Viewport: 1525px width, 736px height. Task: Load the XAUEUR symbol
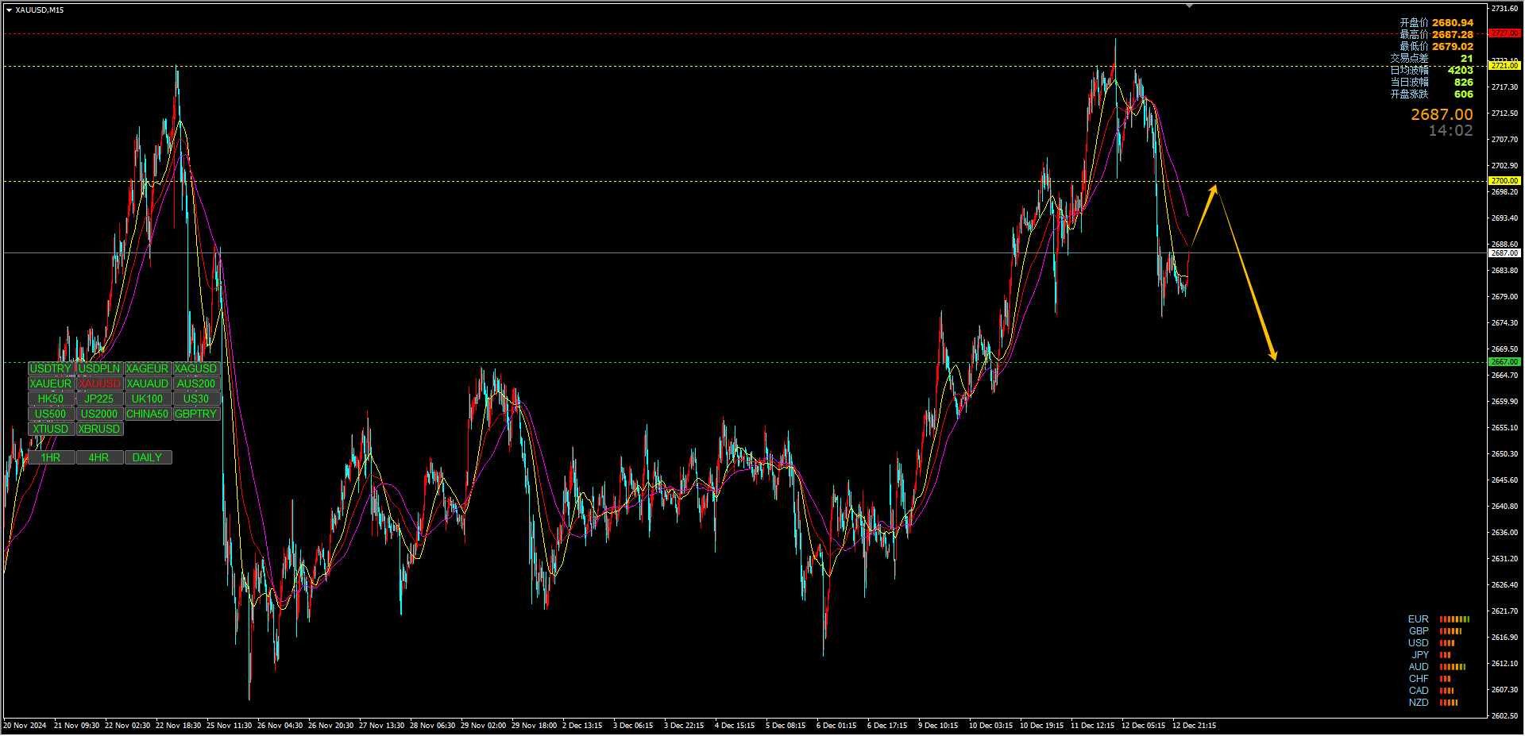(51, 383)
